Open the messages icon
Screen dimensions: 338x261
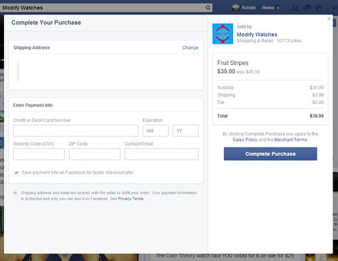pos(307,8)
